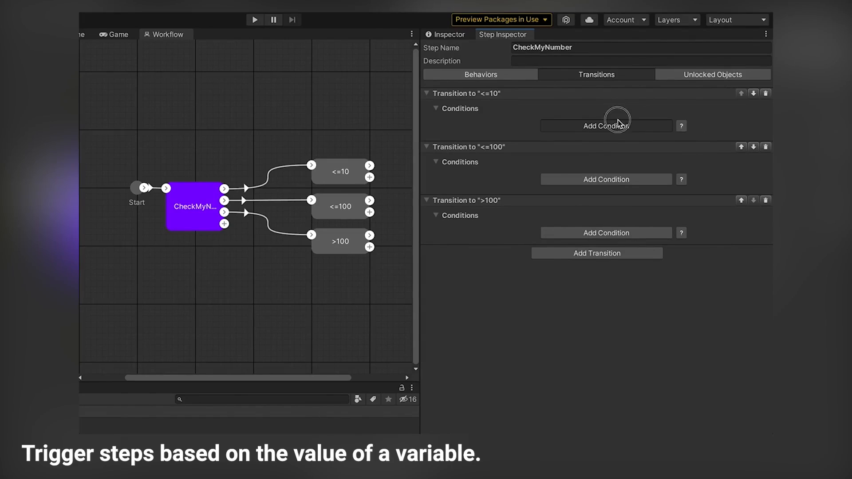The width and height of the screenshot is (852, 479).
Task: Click move down arrow for >100 transition
Action: pos(753,200)
